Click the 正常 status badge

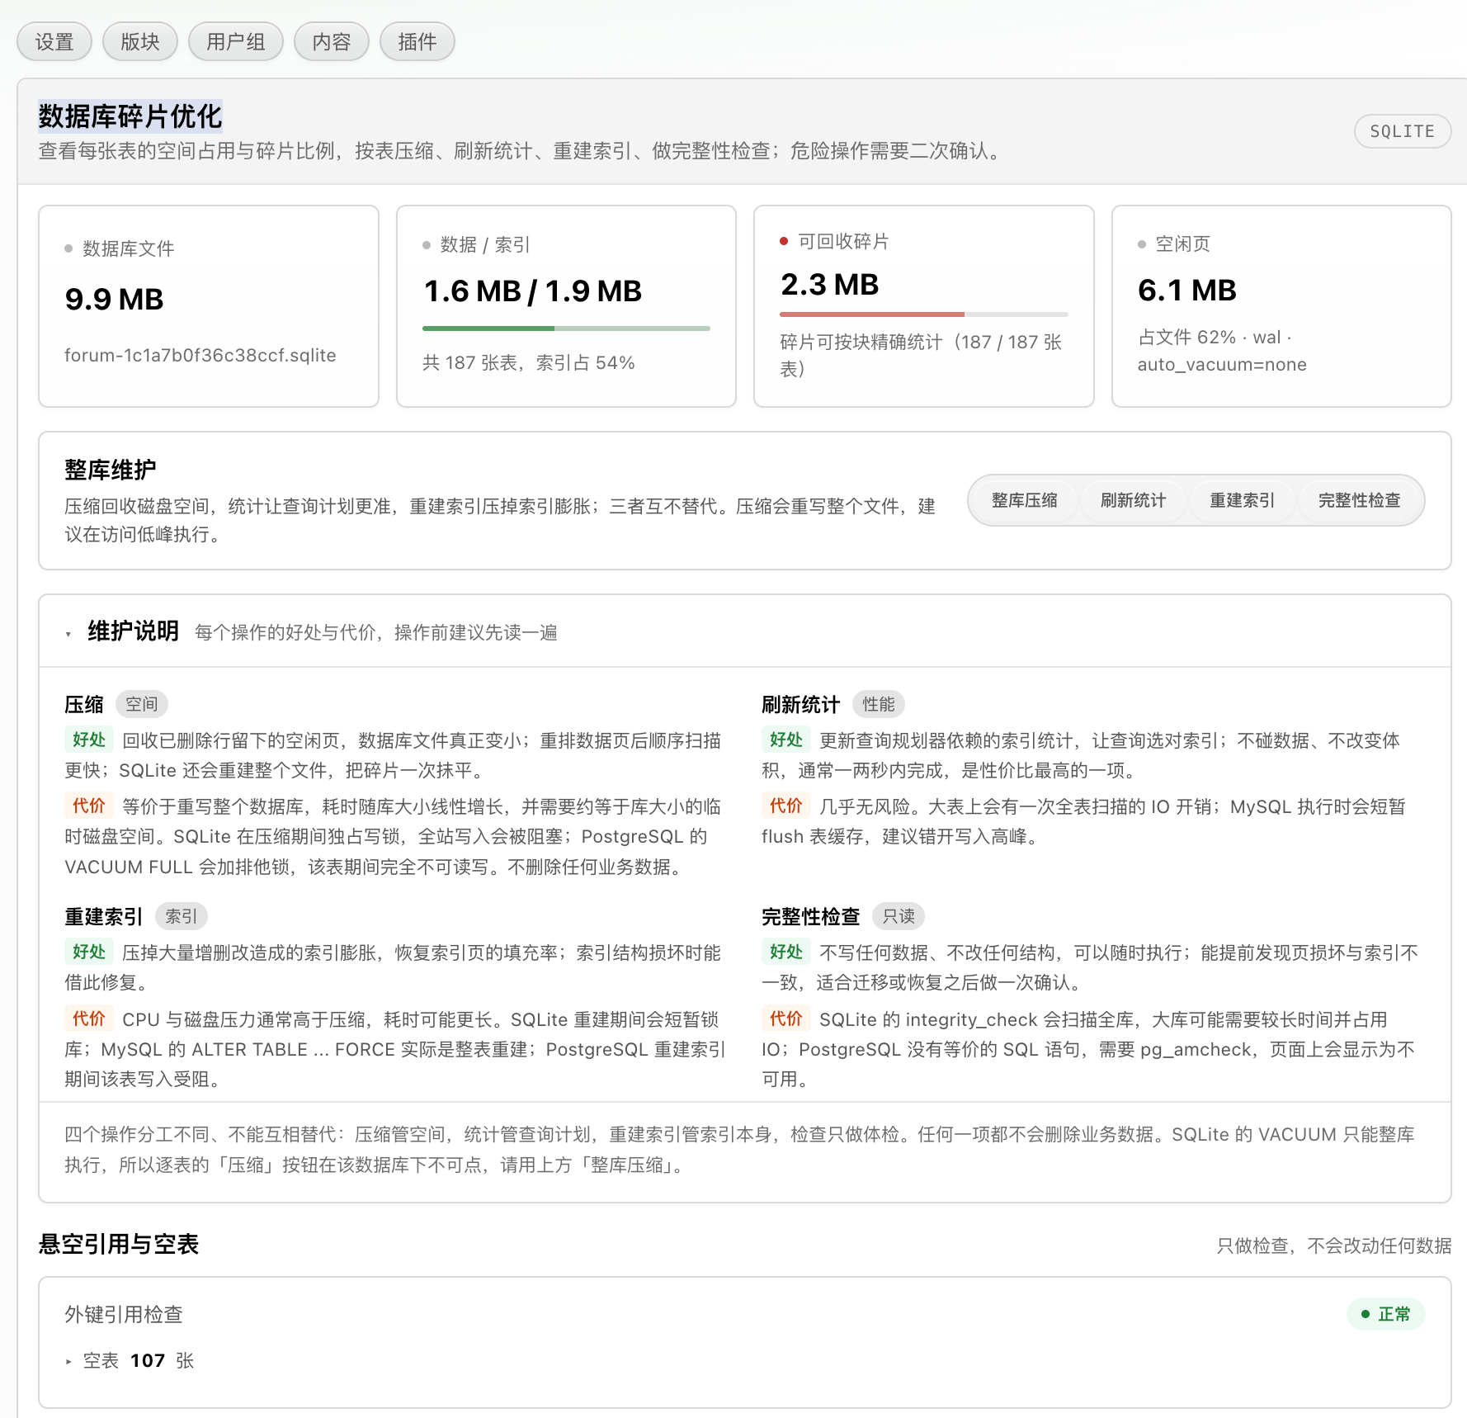(1386, 1314)
